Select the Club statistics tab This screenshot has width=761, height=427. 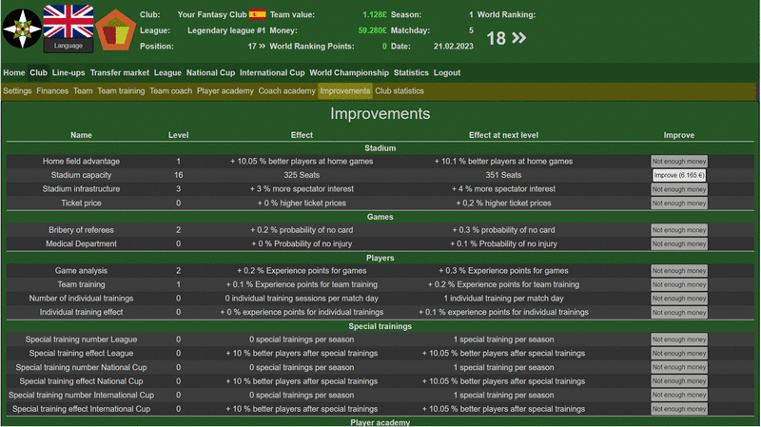[x=400, y=91]
